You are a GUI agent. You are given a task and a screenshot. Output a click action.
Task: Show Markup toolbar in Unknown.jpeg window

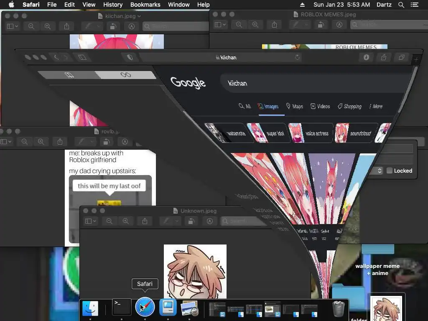(210, 221)
